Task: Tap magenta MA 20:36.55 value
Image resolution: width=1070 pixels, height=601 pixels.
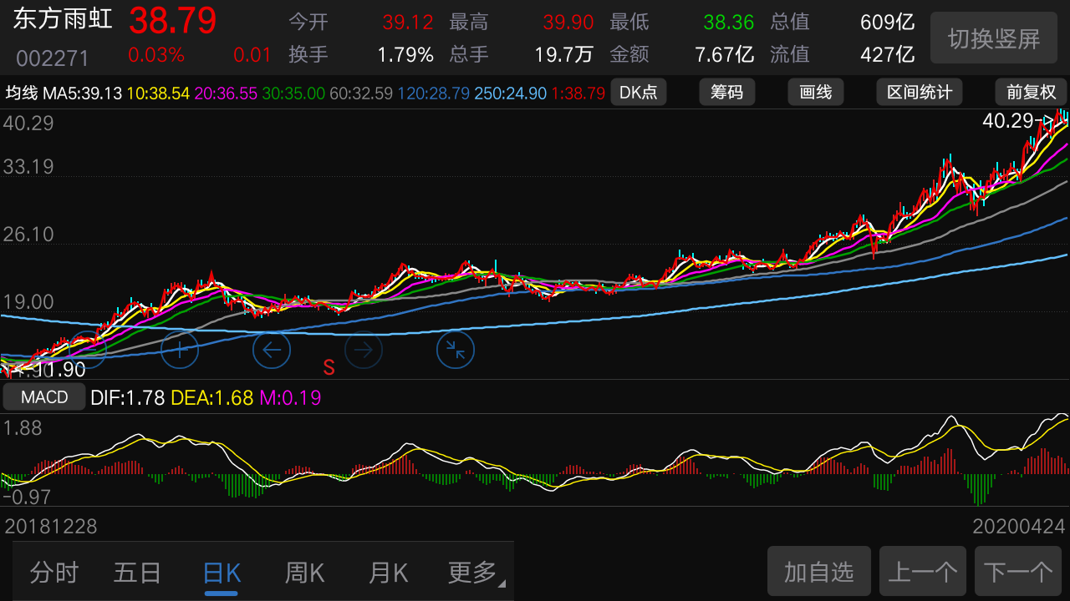Action: point(227,93)
